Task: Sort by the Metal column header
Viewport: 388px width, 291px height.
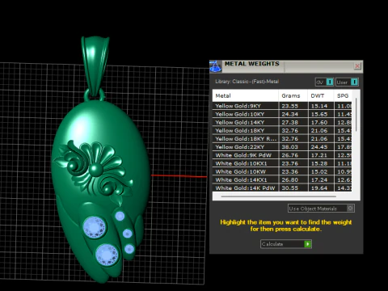Action: coord(246,95)
